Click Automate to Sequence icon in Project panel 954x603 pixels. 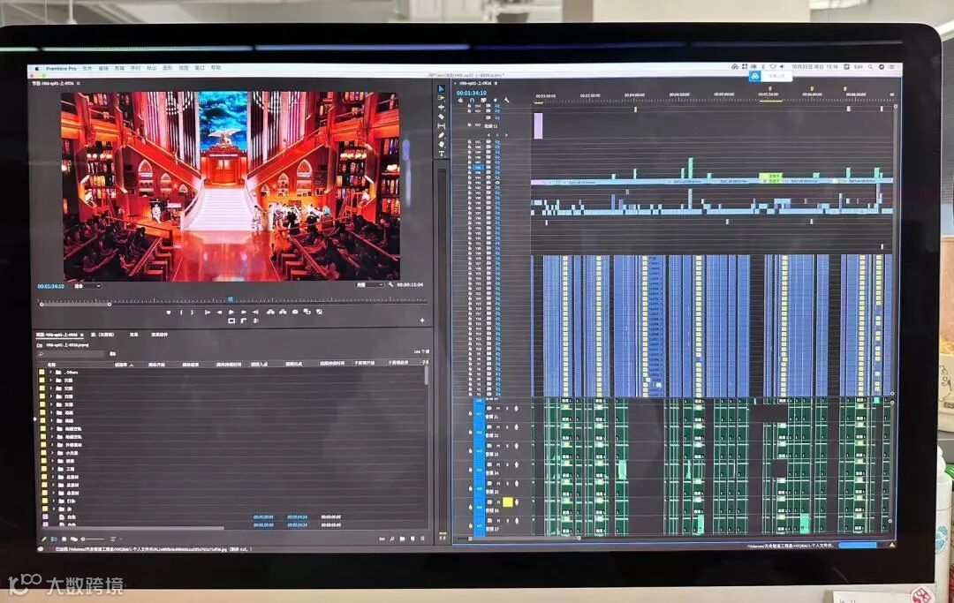(382, 539)
